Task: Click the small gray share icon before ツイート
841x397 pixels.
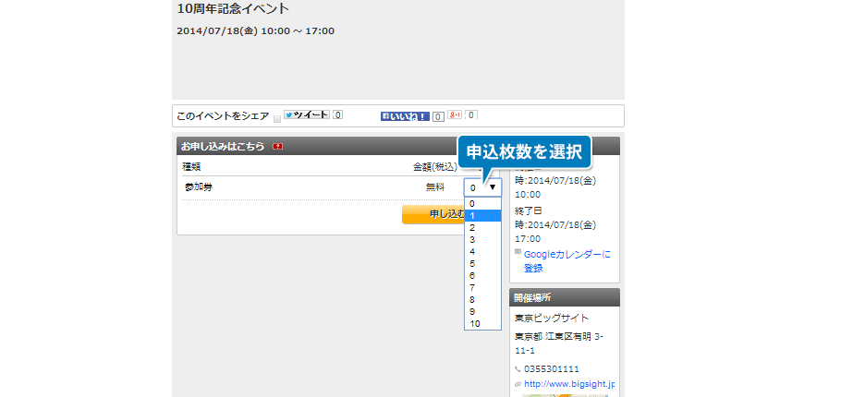Action: coord(277,118)
